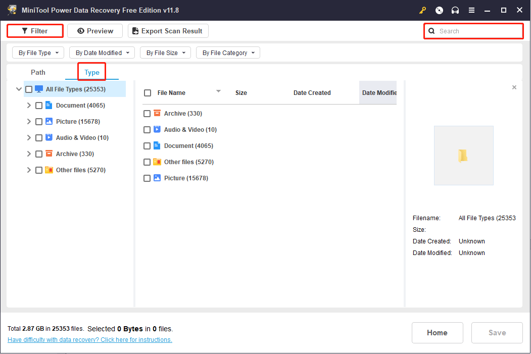Check Audio & Video (10) in file list
The image size is (531, 354).
pyautogui.click(x=147, y=130)
